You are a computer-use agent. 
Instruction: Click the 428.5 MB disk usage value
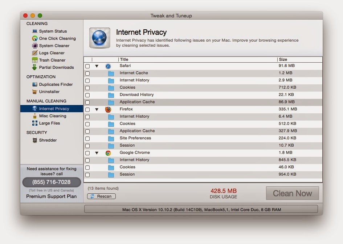coord(224,191)
